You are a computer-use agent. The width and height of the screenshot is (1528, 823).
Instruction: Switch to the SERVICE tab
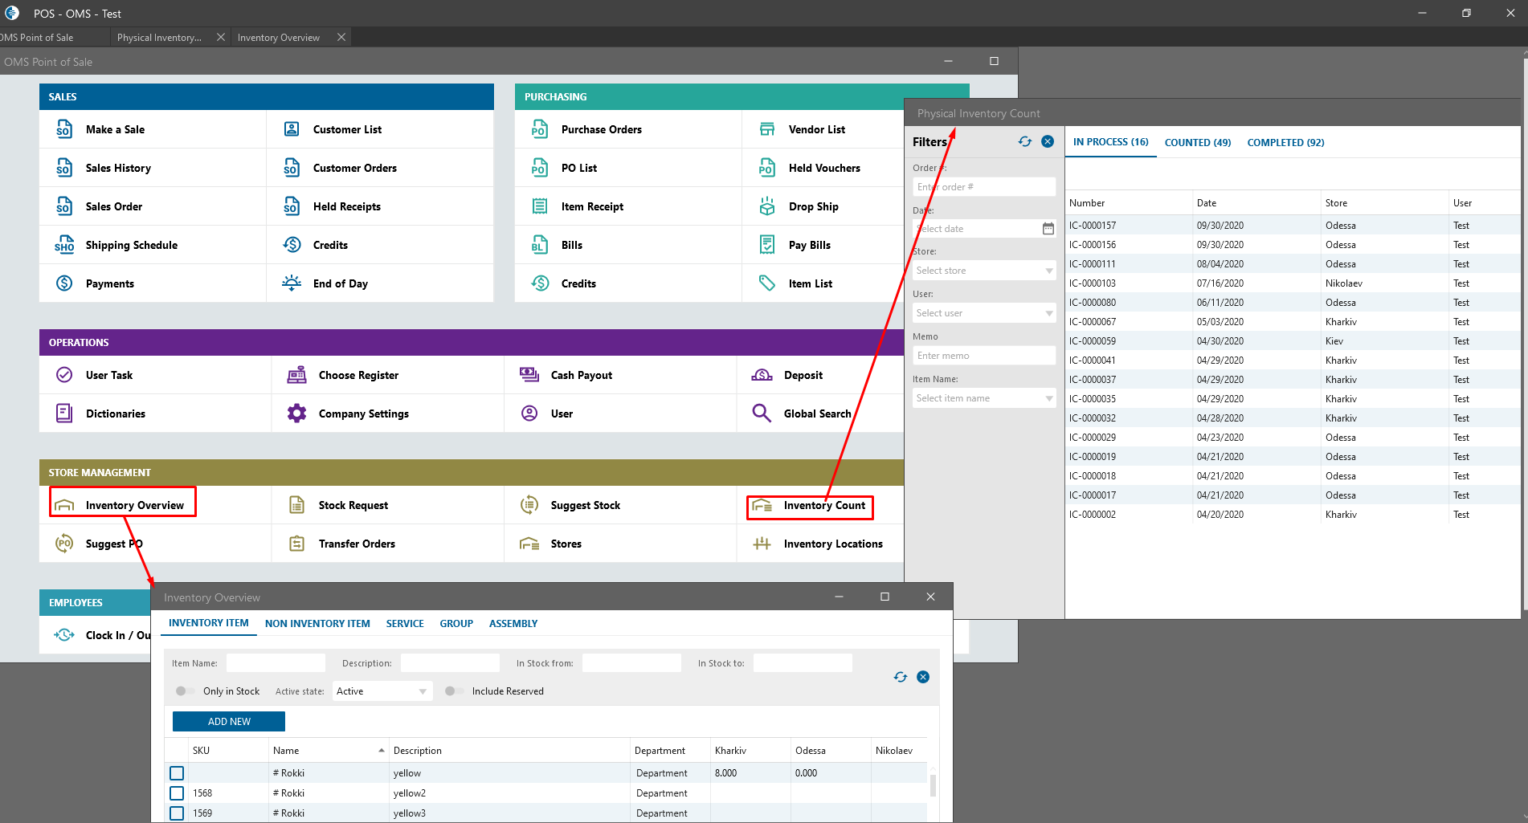[x=405, y=623]
